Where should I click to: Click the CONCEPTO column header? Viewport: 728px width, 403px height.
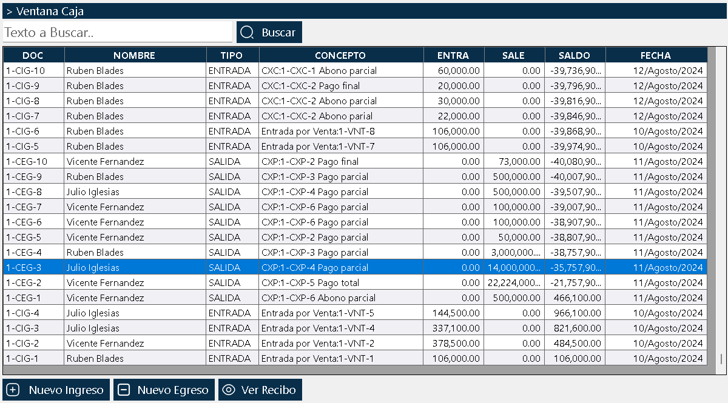pos(340,55)
